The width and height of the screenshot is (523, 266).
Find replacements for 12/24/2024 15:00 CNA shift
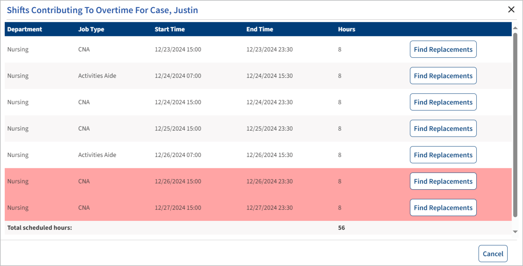[443, 102]
